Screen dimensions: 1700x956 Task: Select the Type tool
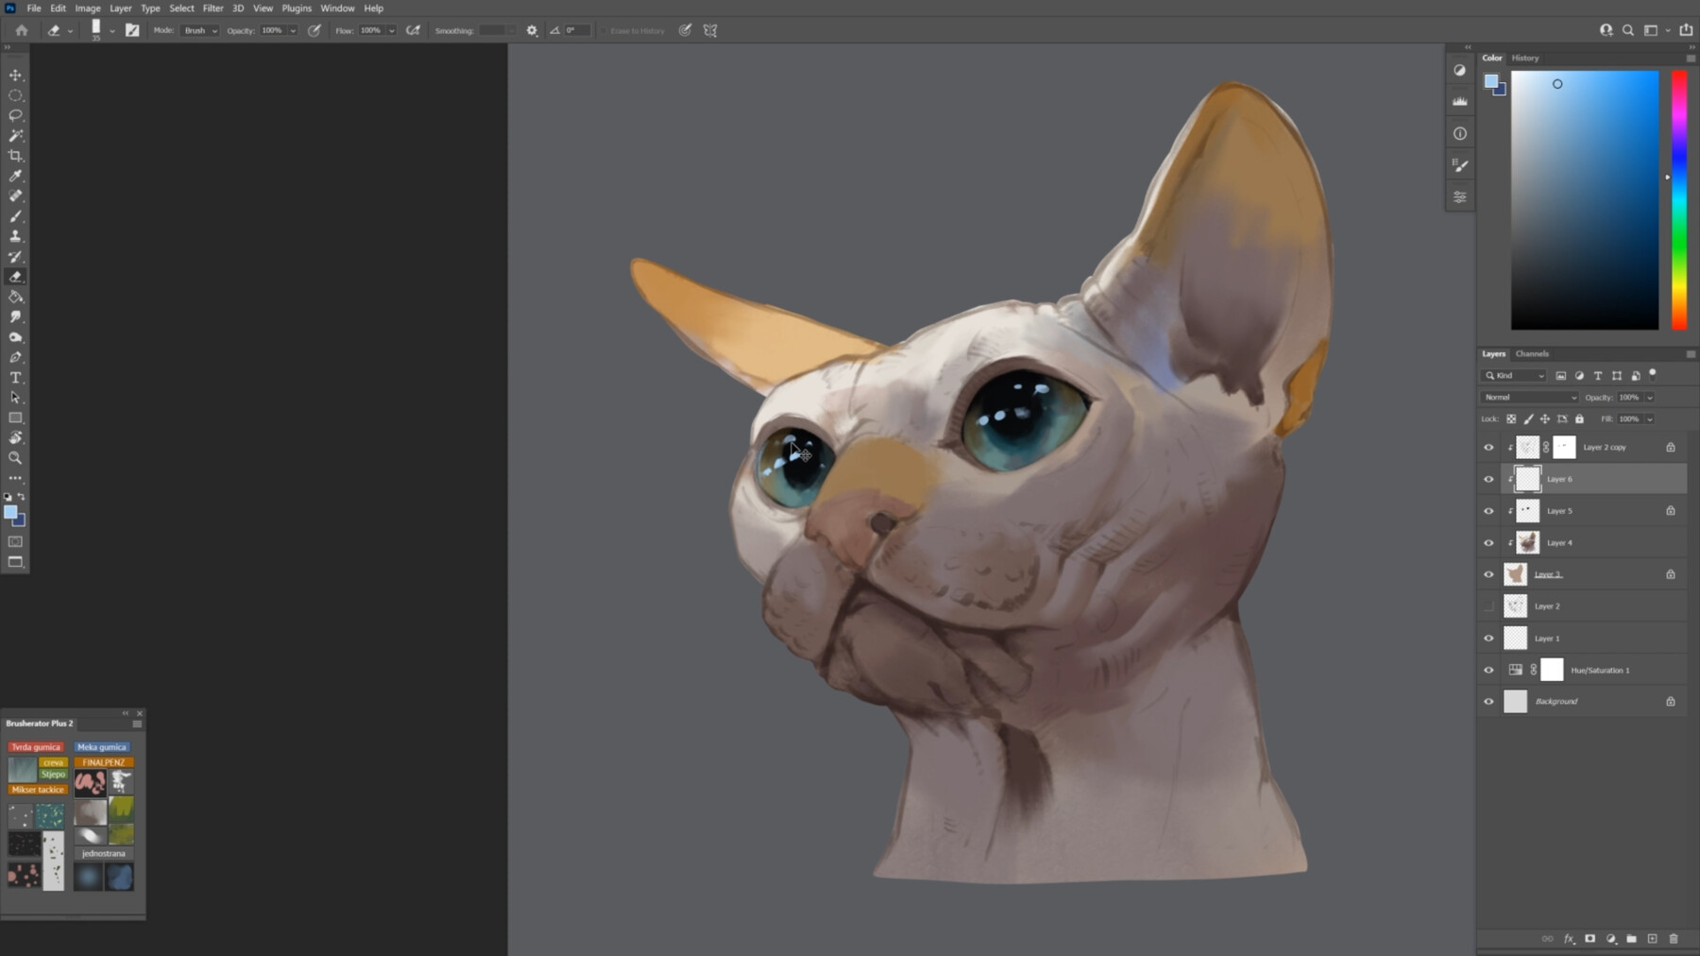tap(15, 377)
